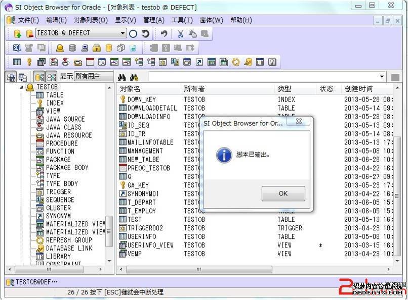Open the TESTOB @ DEFECT connection dropdown
The image size is (408, 300).
[123, 34]
